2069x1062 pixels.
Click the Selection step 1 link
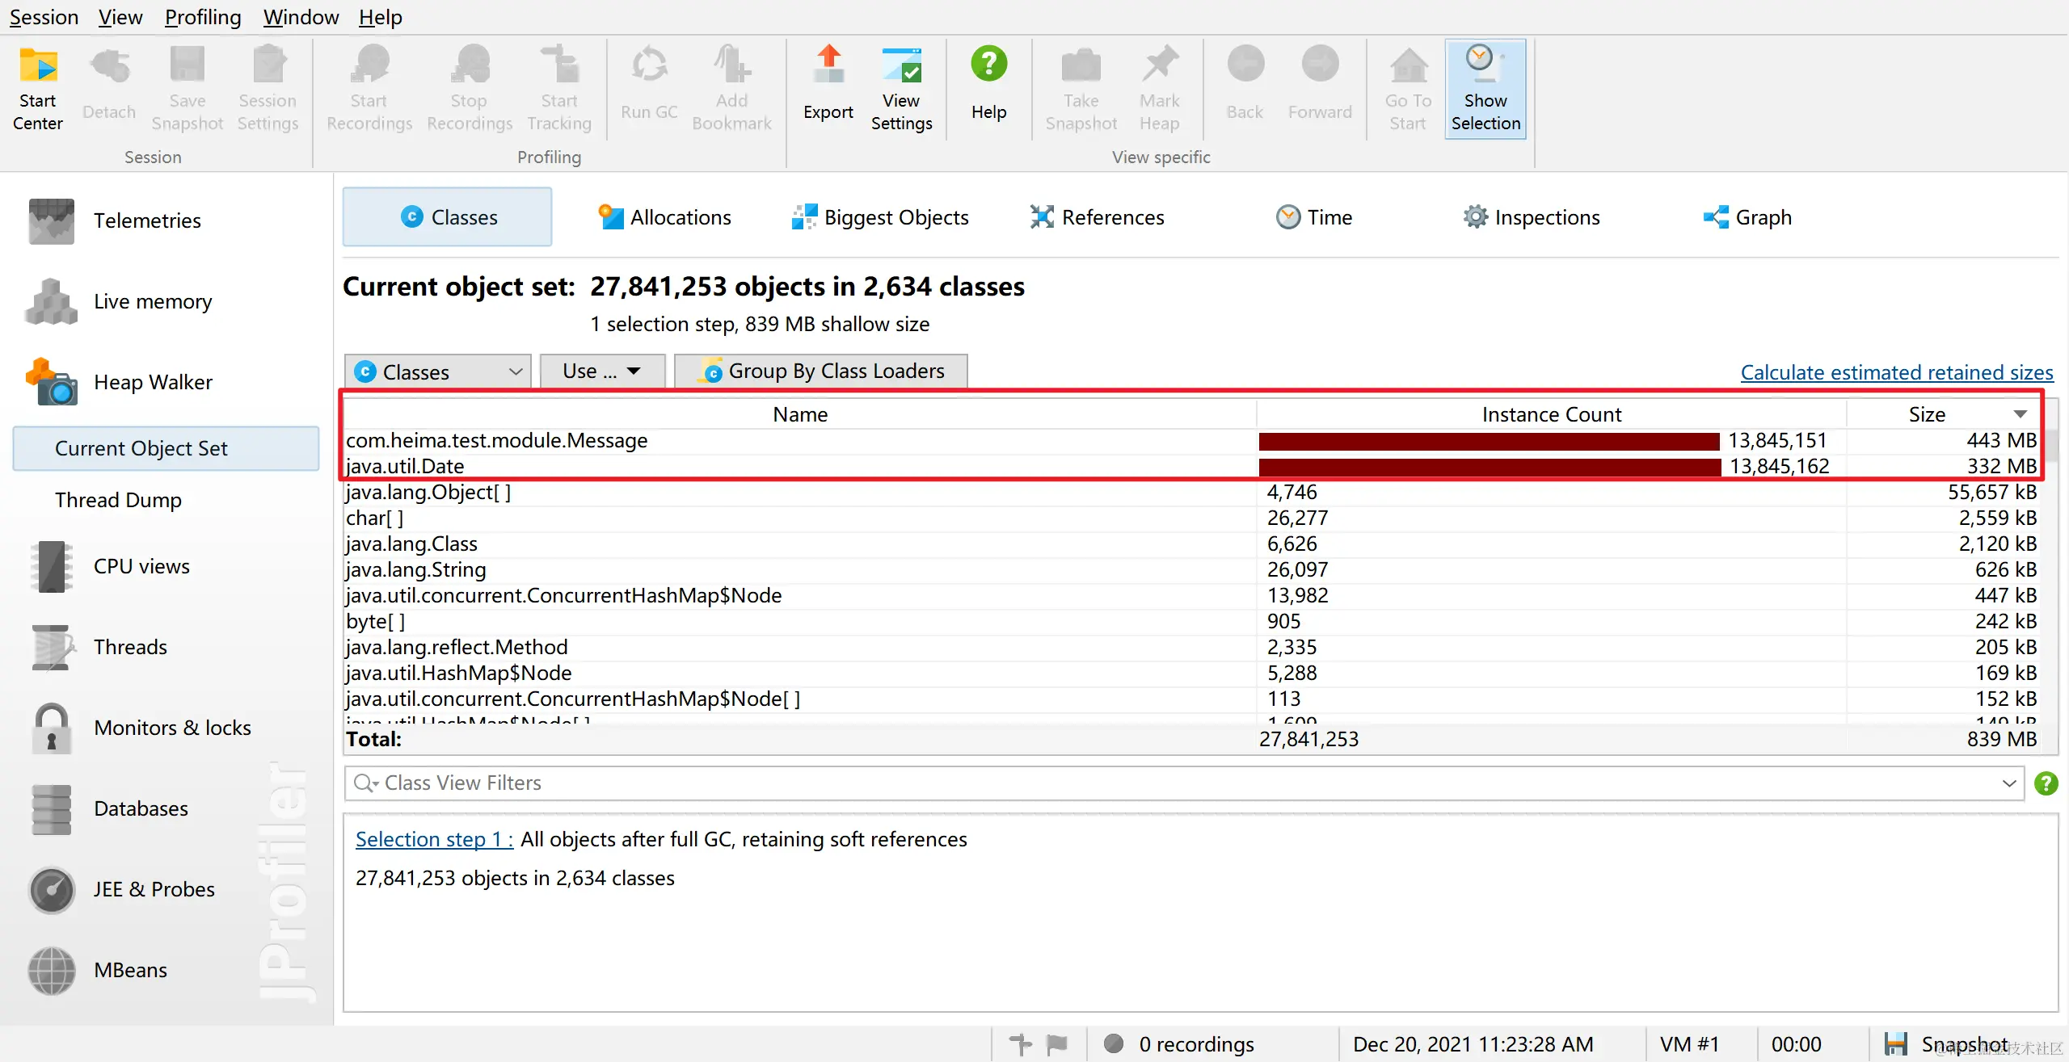pos(434,839)
